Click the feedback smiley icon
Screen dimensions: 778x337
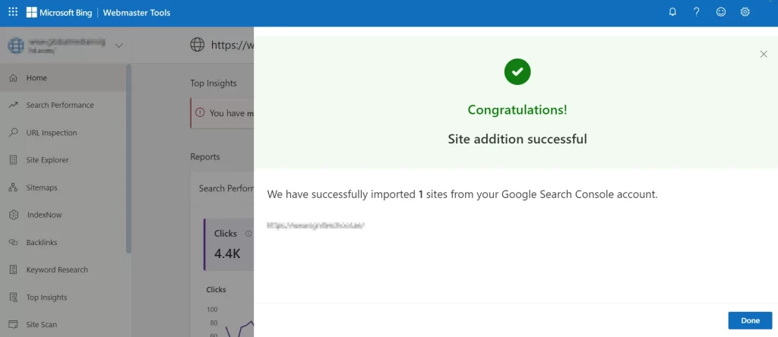(x=721, y=12)
